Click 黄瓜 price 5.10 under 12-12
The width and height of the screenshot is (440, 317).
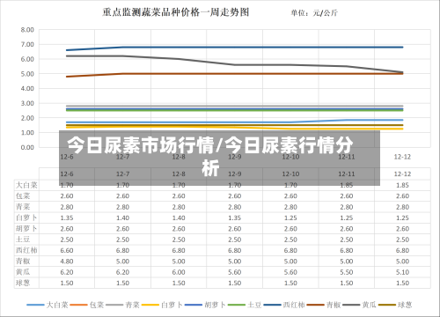[x=402, y=272]
